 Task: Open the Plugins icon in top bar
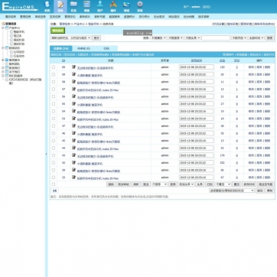[x=113, y=6]
